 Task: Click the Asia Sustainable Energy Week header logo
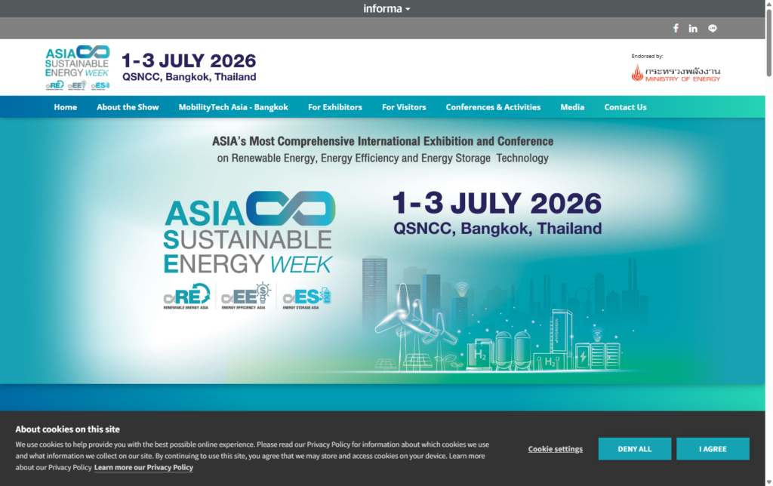[x=76, y=64]
